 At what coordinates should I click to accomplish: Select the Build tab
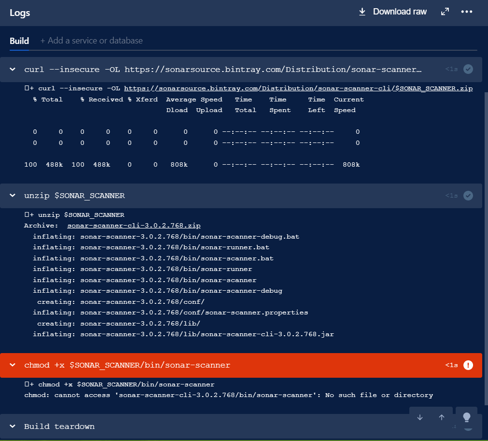click(19, 41)
